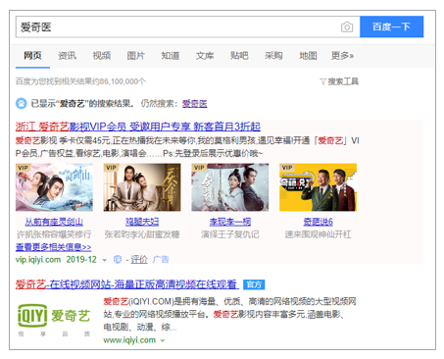The image size is (444, 359).
Task: Click the blue 官方 badge
Action: point(254,284)
